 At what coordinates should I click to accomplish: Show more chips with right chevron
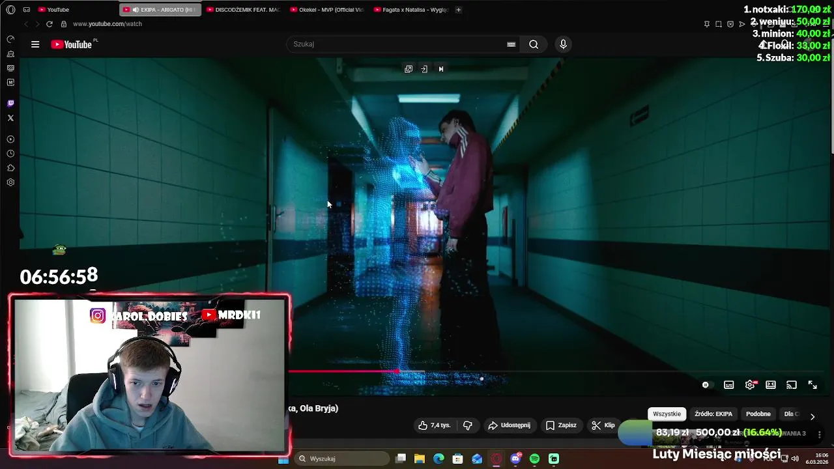812,416
